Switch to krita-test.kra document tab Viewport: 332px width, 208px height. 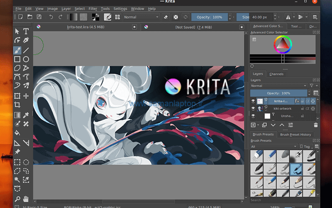[87, 27]
